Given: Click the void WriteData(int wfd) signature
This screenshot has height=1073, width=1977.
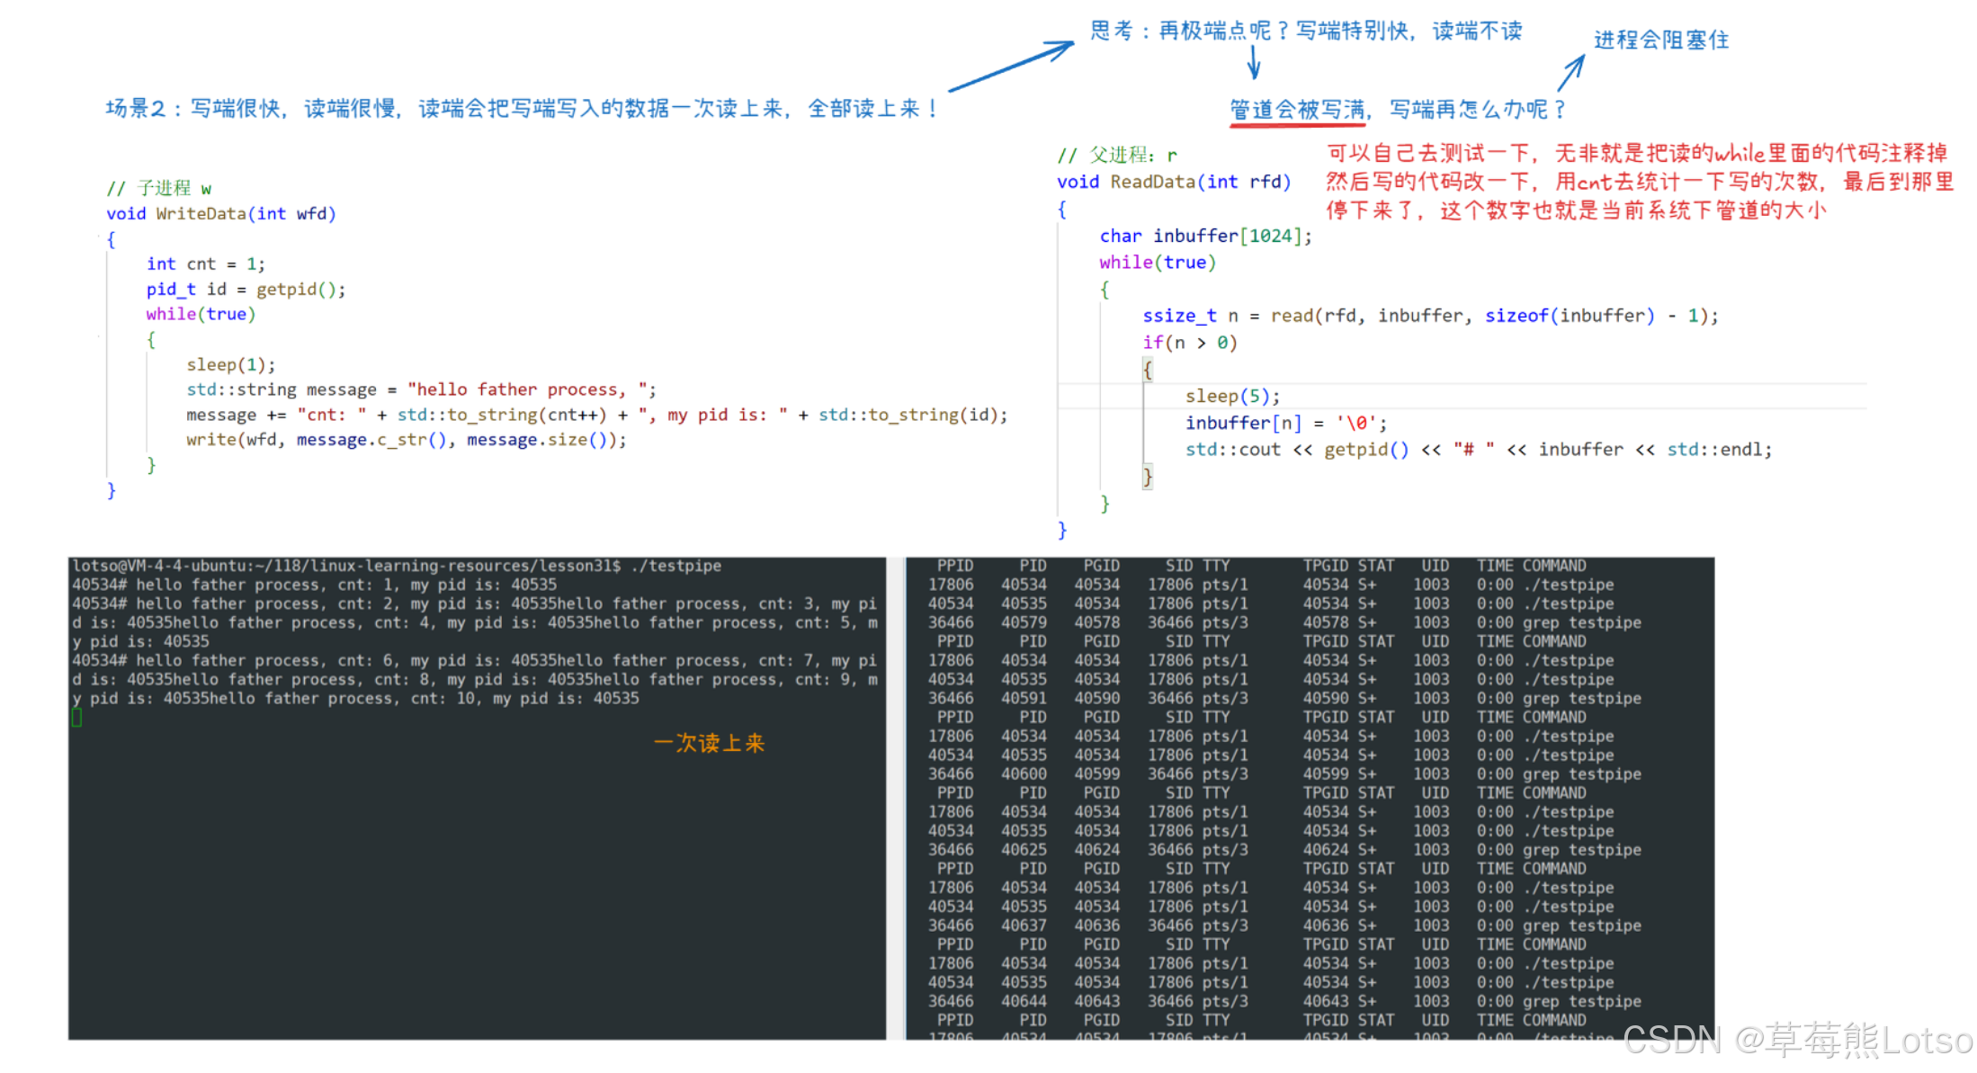Looking at the screenshot, I should (220, 213).
